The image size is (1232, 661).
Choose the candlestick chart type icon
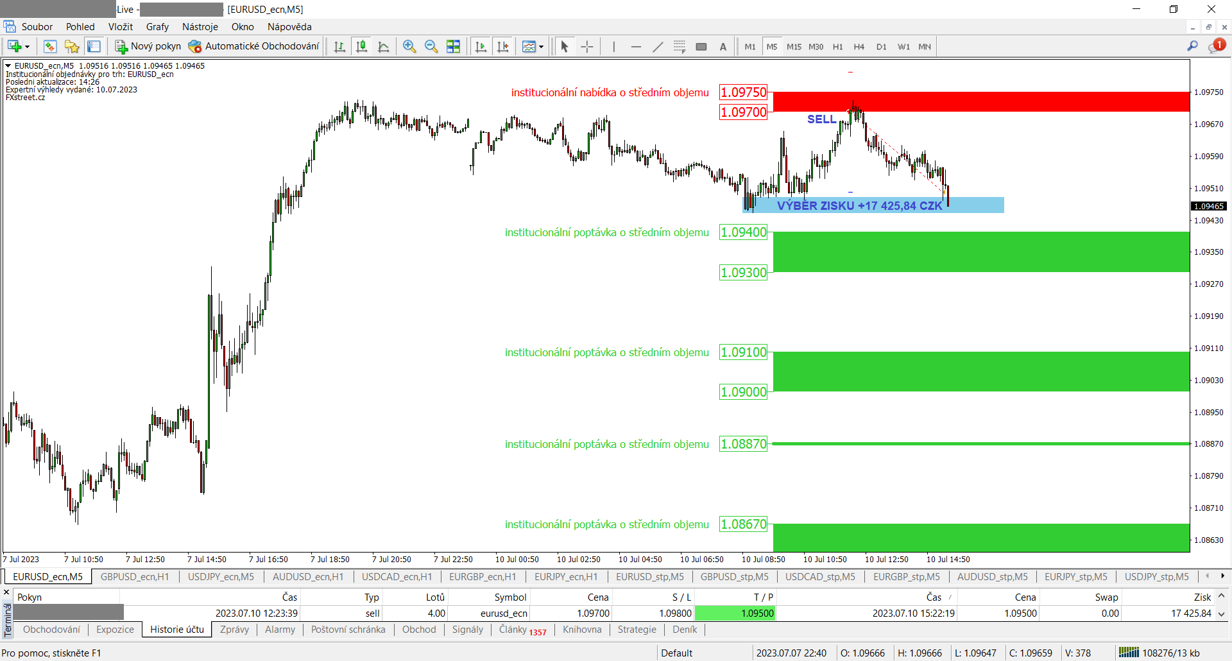(x=362, y=46)
